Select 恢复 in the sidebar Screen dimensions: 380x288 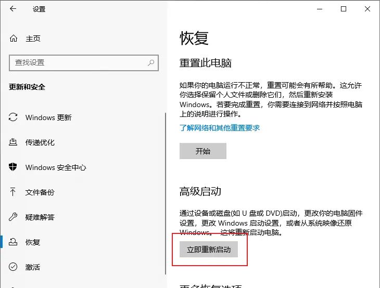coord(33,242)
